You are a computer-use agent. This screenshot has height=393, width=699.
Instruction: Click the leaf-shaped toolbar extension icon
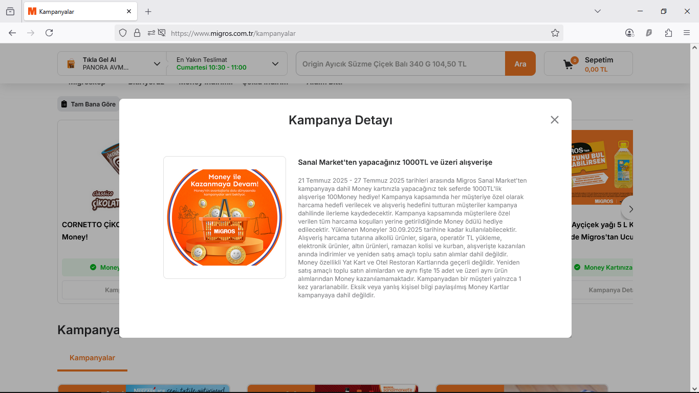[649, 33]
